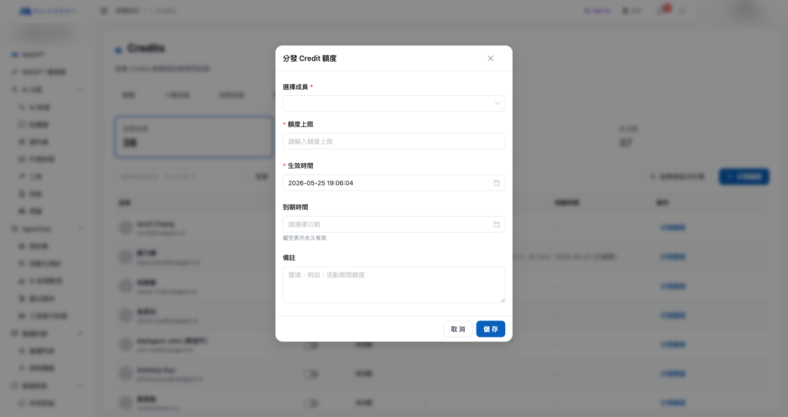Focus the 備註 textarea
Screen dimensions: 788x417
(x=394, y=285)
